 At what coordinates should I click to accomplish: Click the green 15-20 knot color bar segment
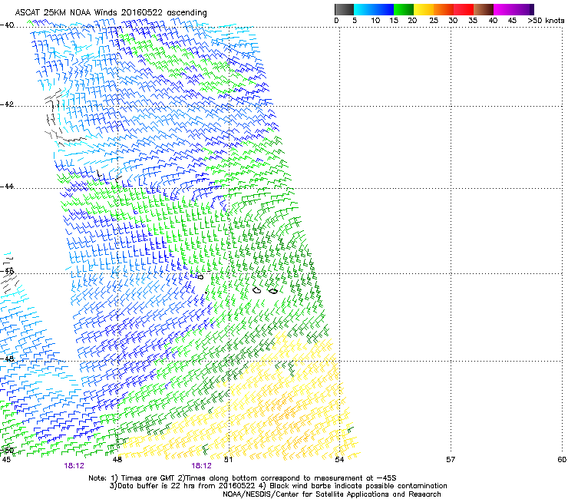(x=404, y=9)
